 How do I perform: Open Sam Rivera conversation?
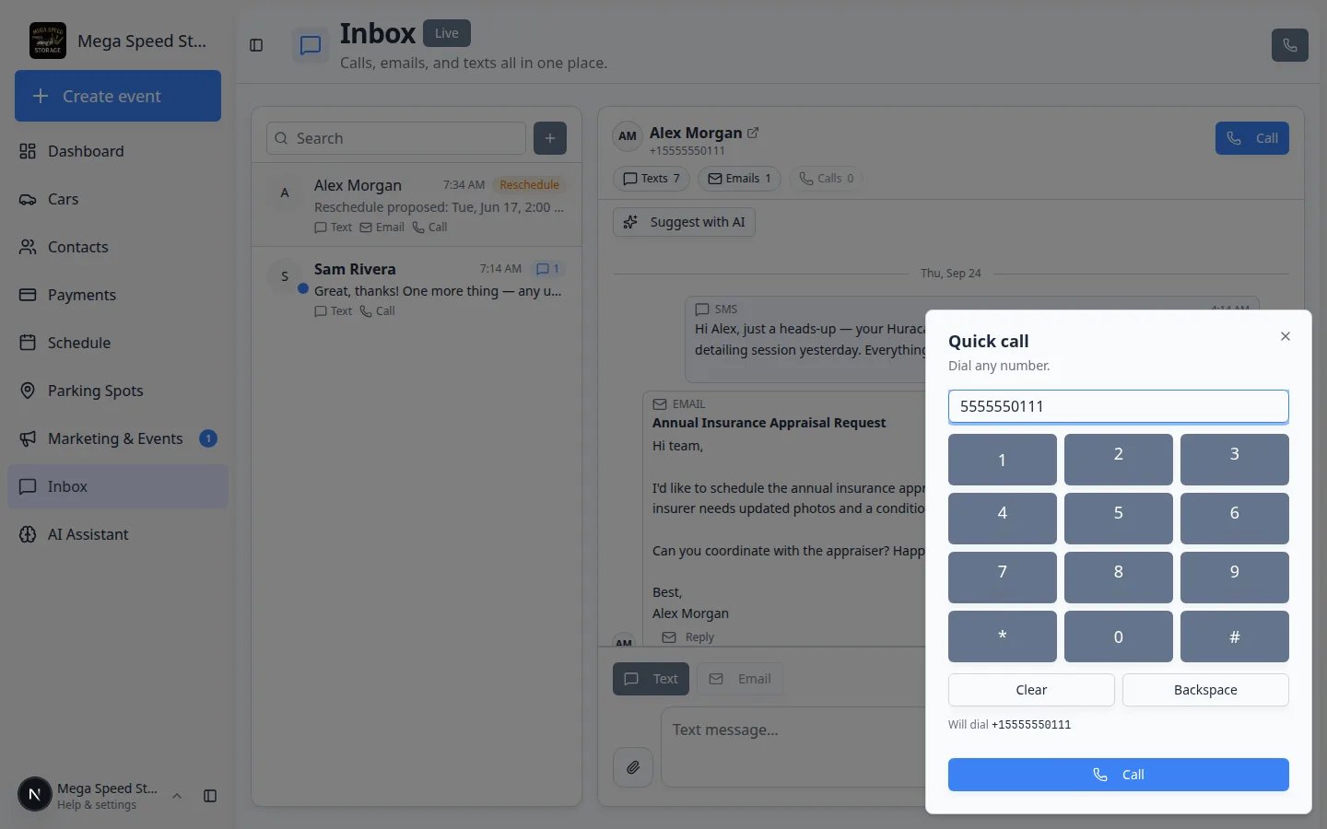417,288
